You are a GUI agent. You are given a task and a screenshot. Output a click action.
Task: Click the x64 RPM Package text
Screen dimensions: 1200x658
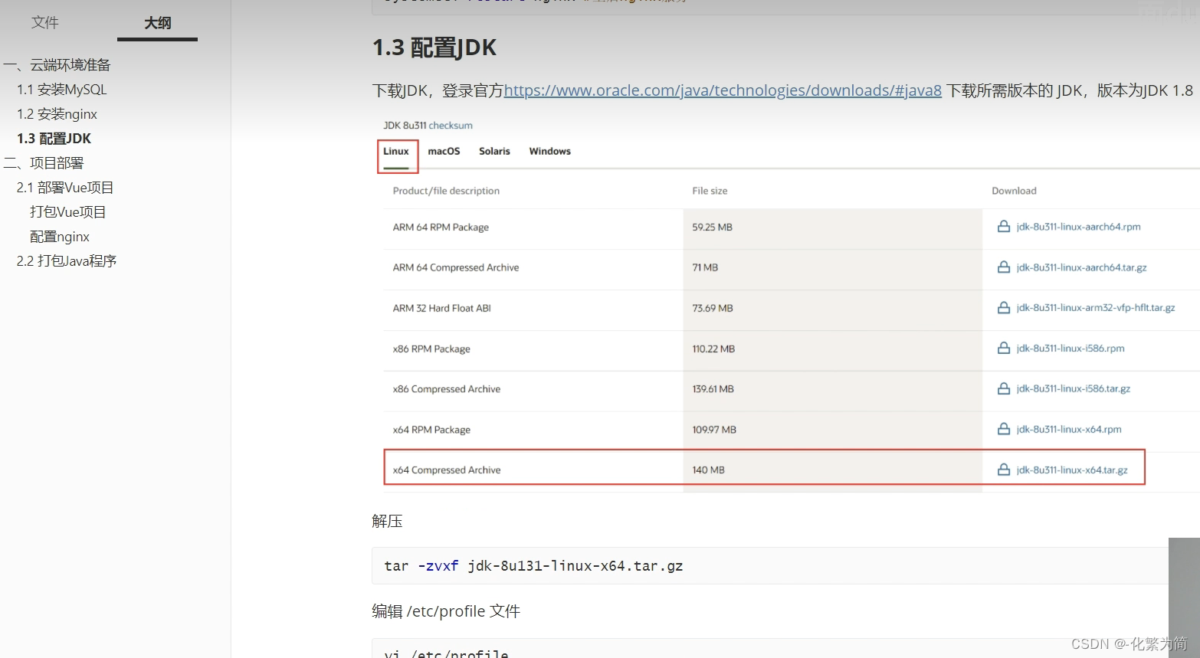(431, 430)
